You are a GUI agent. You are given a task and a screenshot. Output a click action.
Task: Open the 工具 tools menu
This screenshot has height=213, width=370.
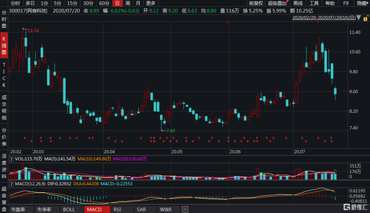coord(314,3)
